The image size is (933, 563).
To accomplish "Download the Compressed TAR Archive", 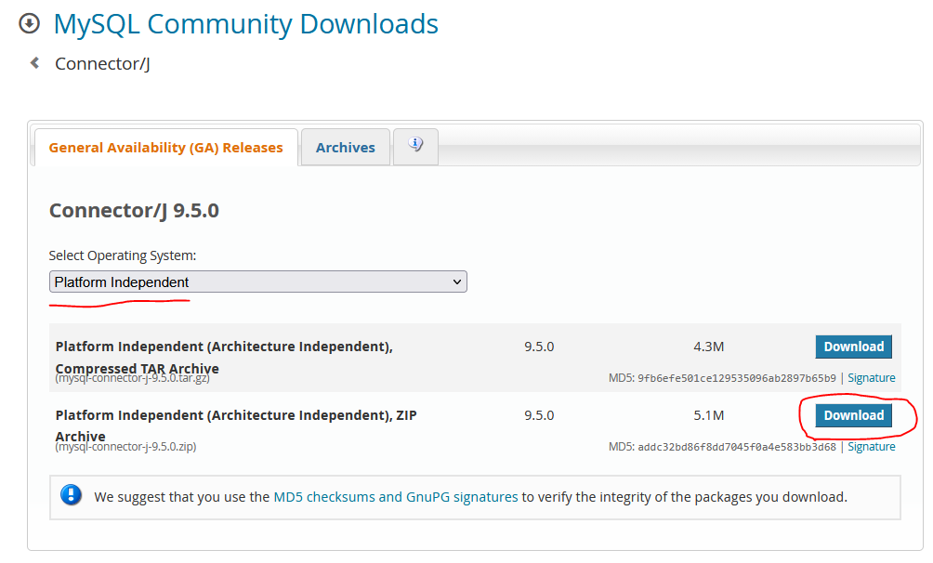I will click(853, 347).
